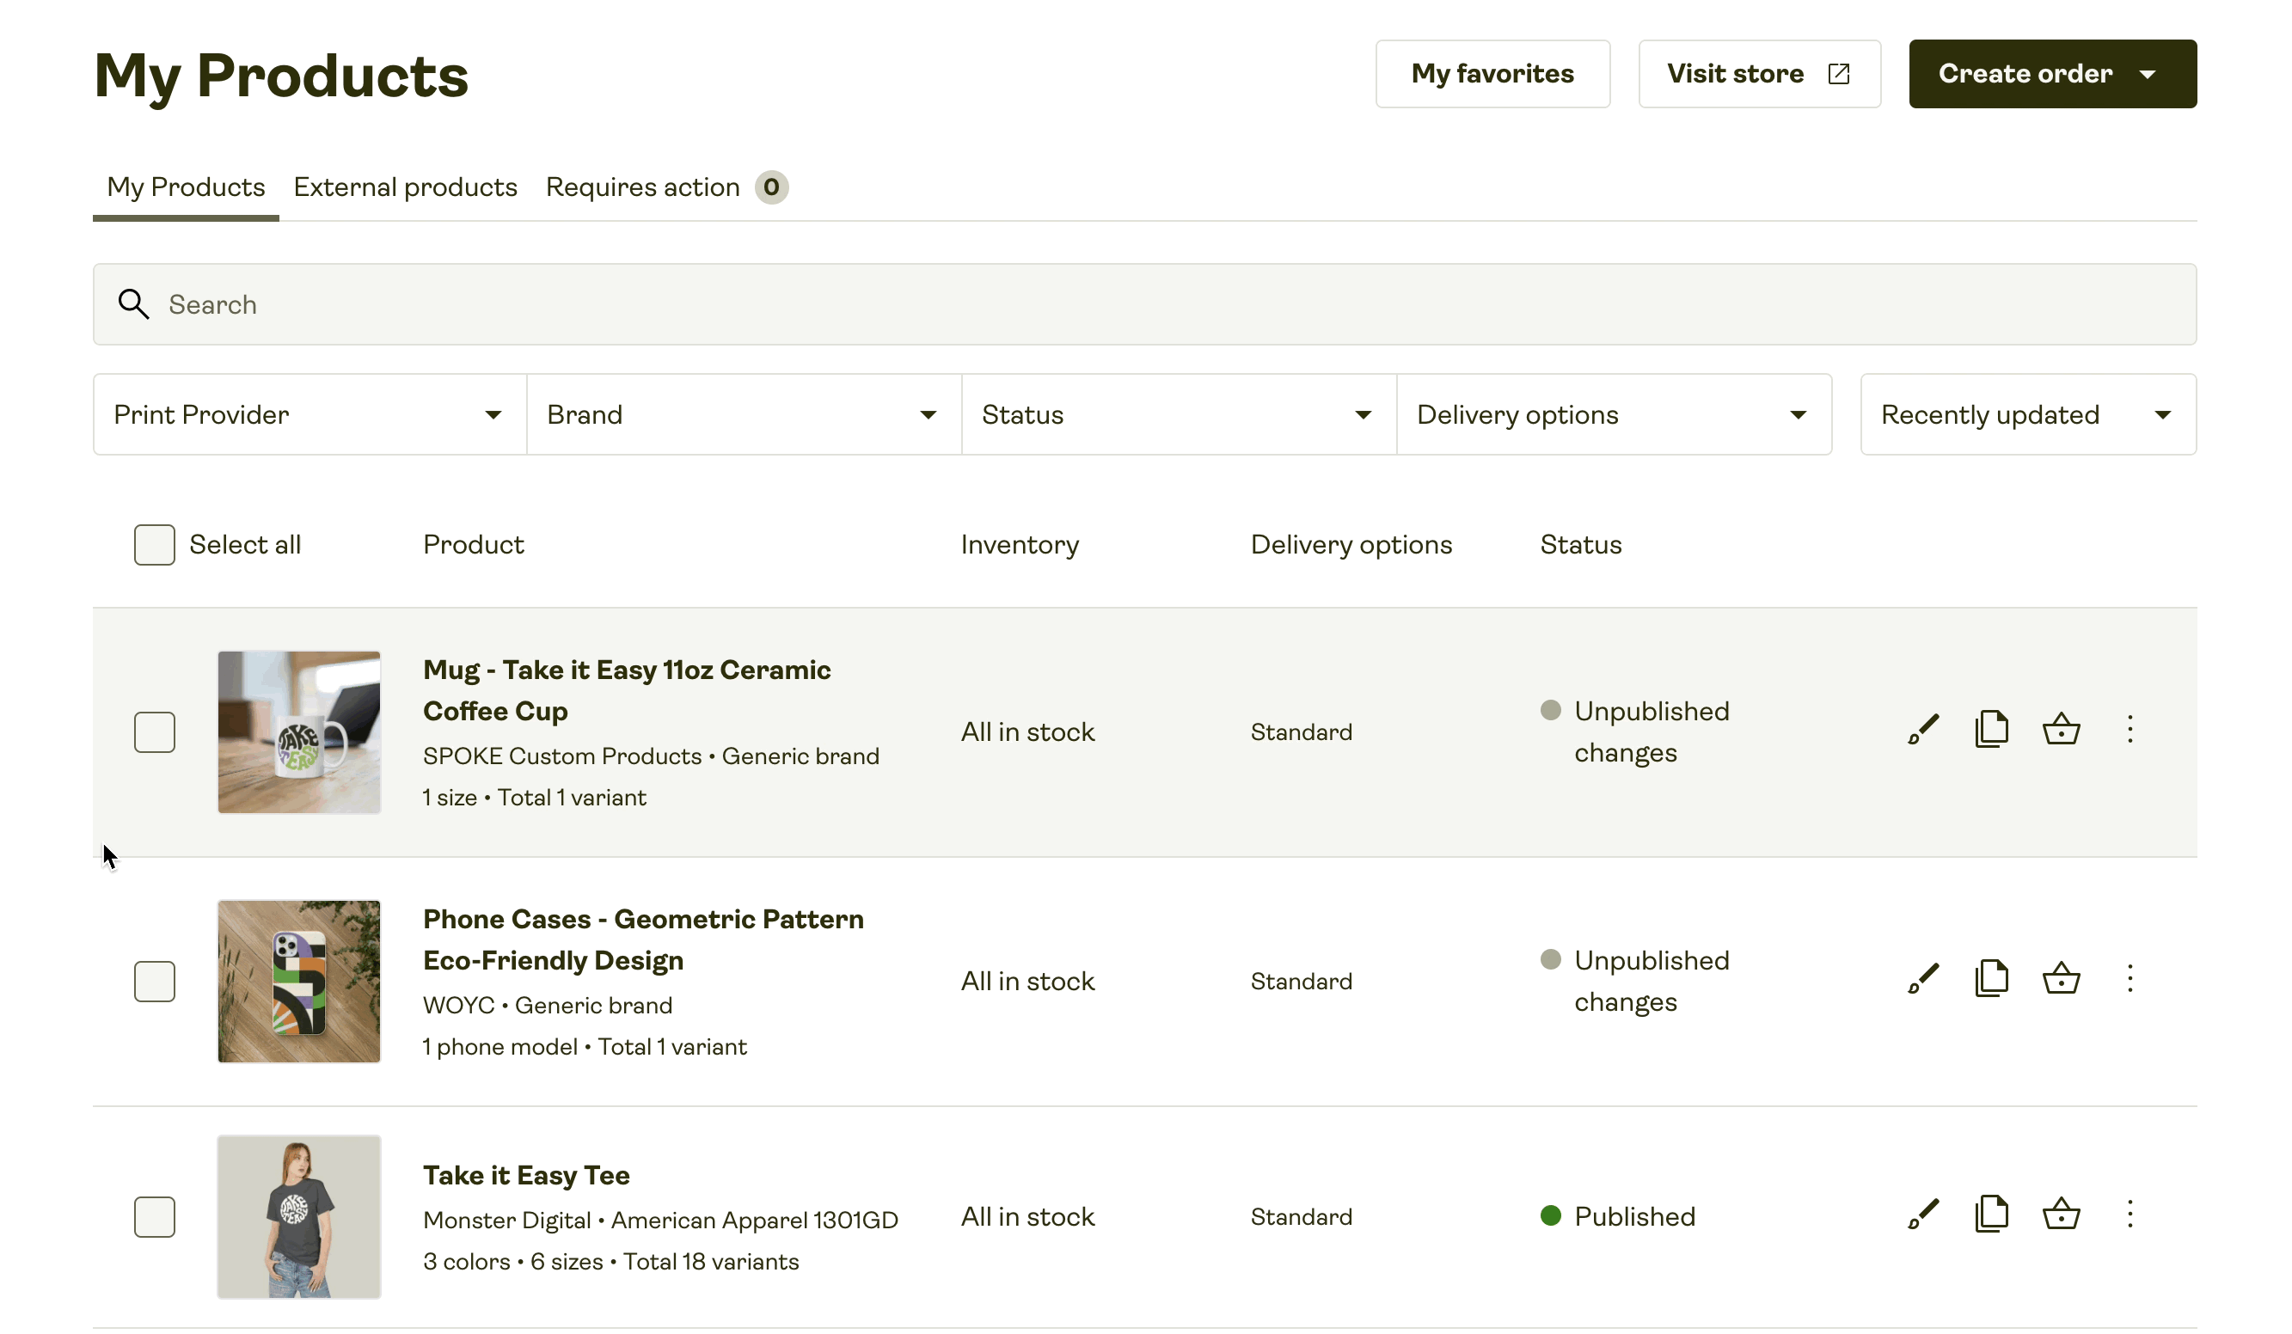Check the Select all checkbox

point(155,544)
